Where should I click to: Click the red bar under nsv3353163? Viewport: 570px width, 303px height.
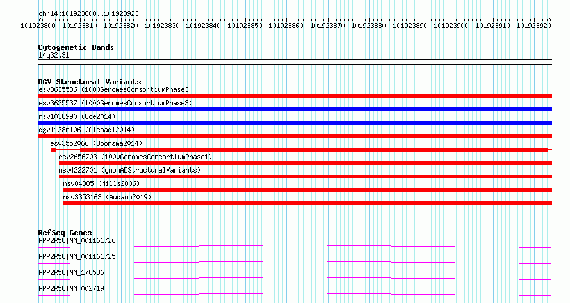pyautogui.click(x=307, y=203)
